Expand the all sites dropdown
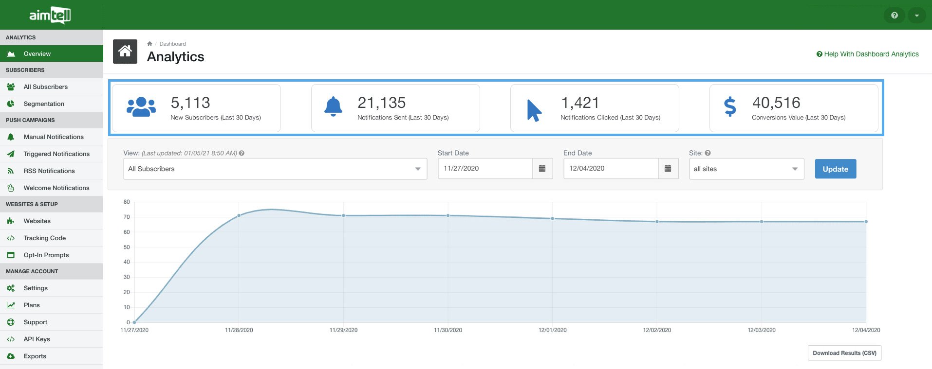Screen dimensions: 932x369 tap(746, 169)
